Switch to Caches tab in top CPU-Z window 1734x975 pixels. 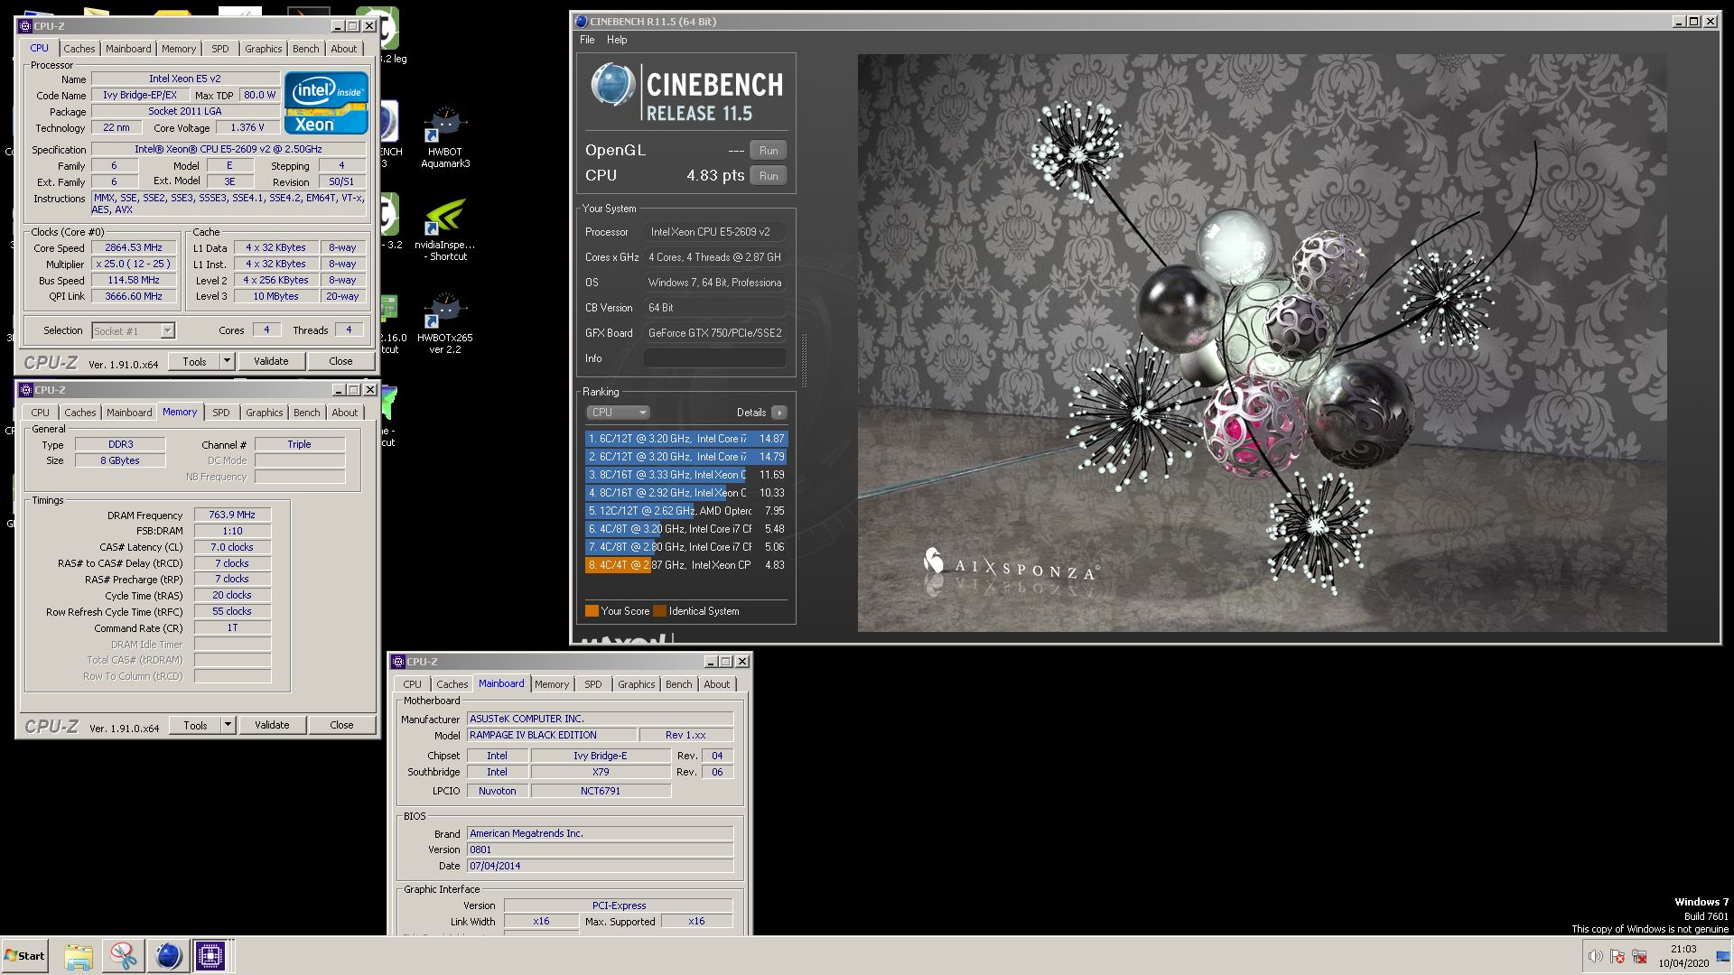tap(79, 49)
